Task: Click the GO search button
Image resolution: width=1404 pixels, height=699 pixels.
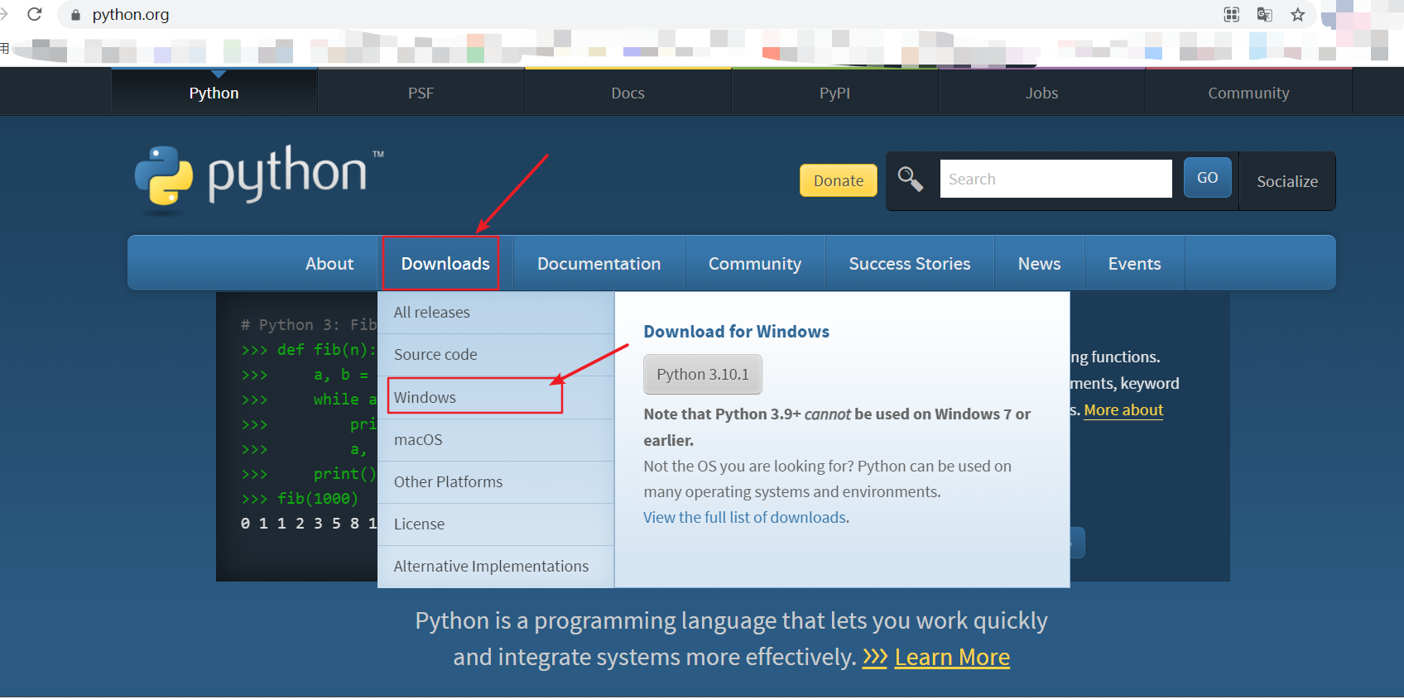Action: pyautogui.click(x=1207, y=178)
